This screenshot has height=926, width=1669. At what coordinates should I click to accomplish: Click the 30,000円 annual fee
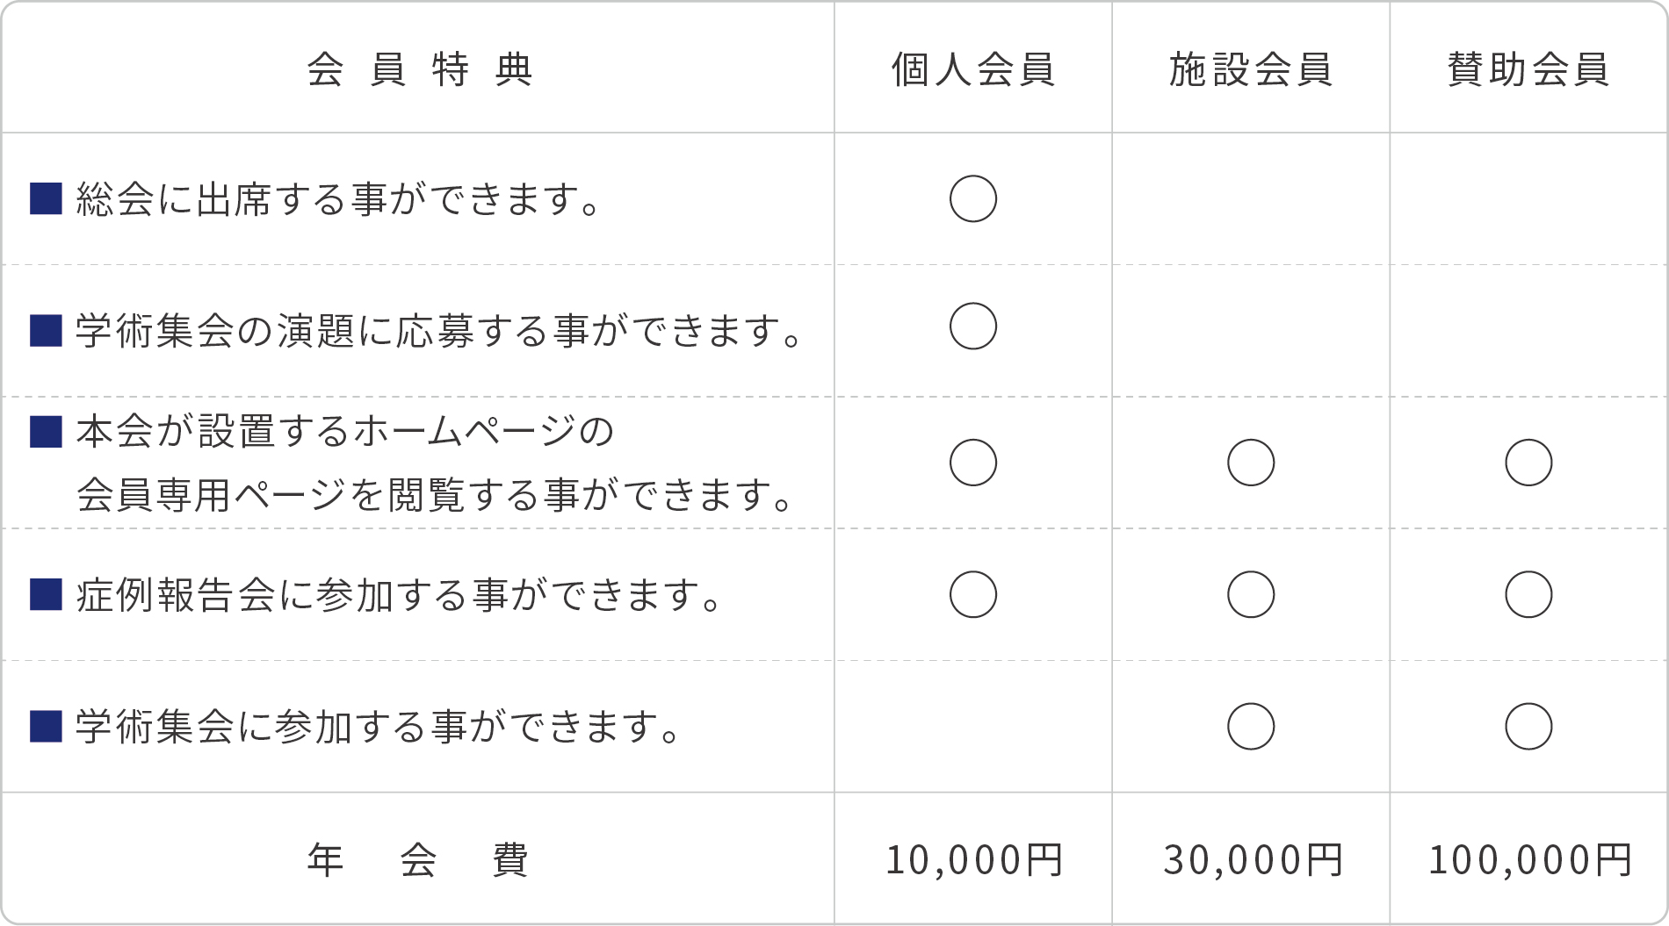(x=1253, y=859)
